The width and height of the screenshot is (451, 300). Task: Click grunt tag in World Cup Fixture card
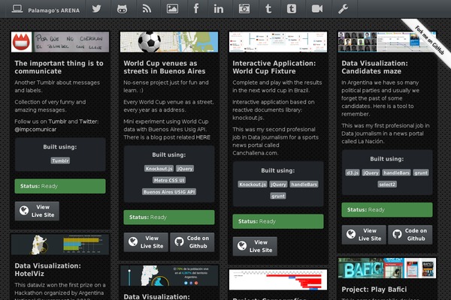pyautogui.click(x=278, y=196)
